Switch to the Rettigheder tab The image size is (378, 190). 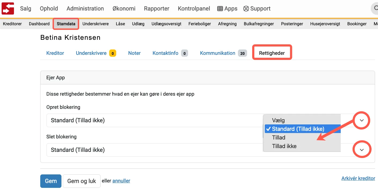pyautogui.click(x=272, y=53)
